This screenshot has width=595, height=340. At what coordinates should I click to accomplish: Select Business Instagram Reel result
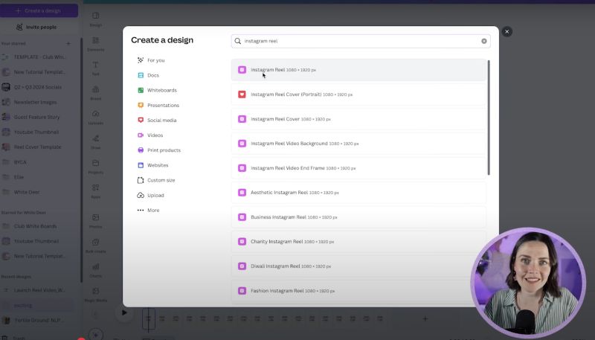(x=358, y=217)
